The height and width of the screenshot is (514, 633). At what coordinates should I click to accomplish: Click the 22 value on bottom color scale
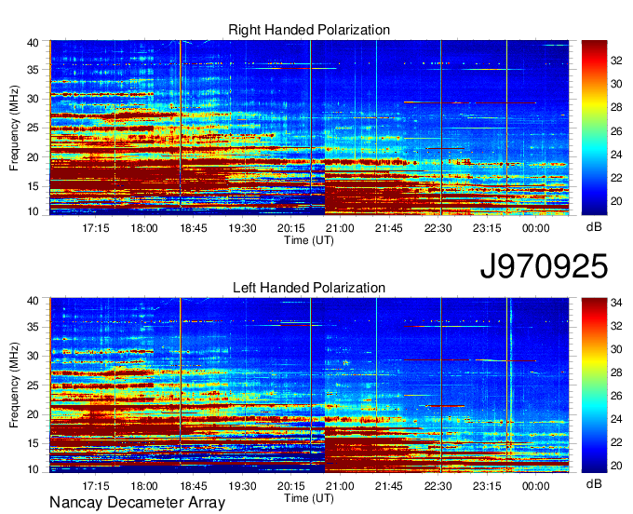pyautogui.click(x=616, y=442)
